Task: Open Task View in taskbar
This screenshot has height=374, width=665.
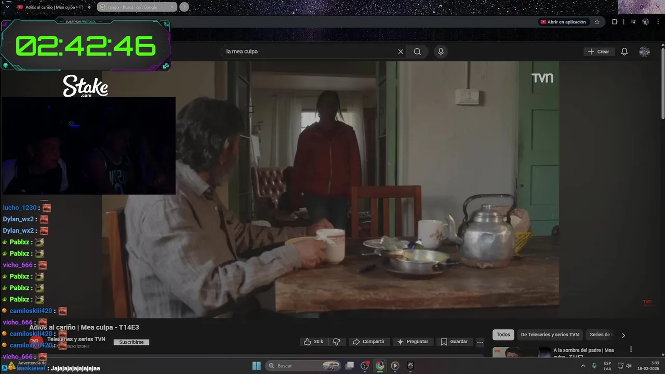Action: (x=350, y=366)
